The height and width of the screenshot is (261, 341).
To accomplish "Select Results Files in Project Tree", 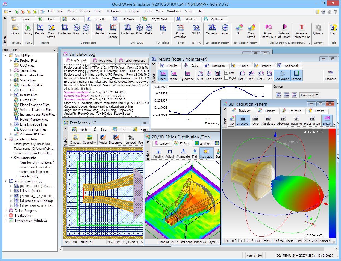I will coord(29,95).
